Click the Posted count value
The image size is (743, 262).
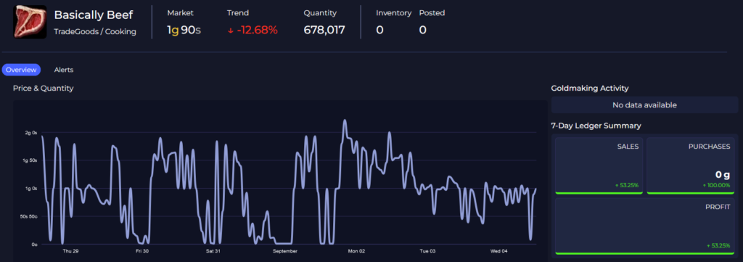(x=423, y=30)
